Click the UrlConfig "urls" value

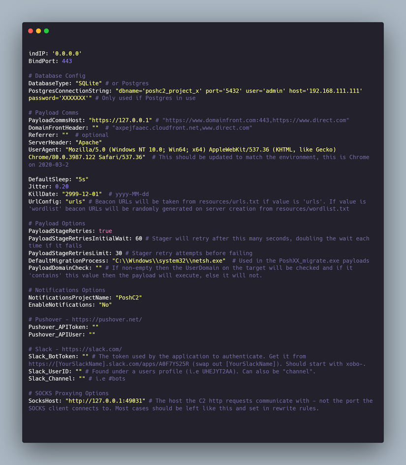(73, 201)
